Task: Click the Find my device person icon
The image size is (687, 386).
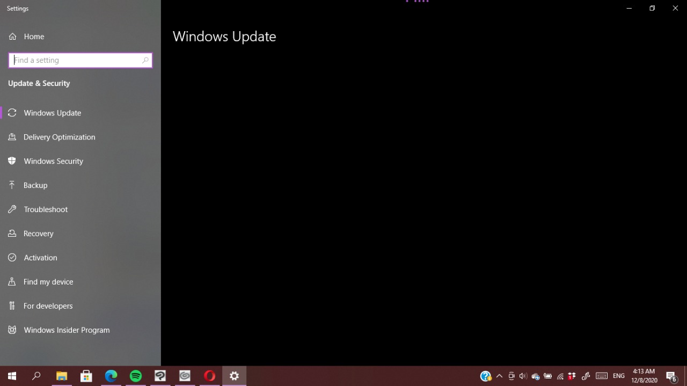Action: point(12,282)
